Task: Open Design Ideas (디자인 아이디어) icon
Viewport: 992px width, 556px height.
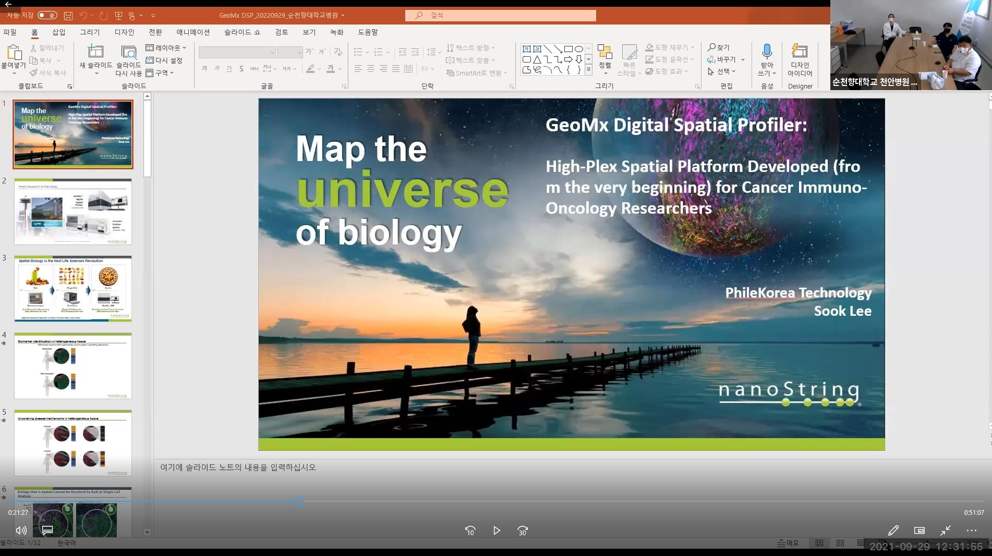Action: (x=800, y=51)
